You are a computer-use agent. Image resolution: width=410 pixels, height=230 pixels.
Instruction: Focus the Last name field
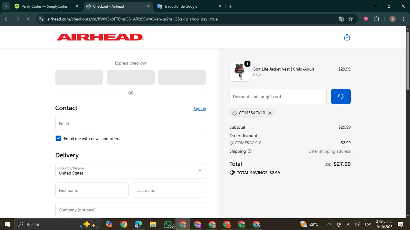coord(169,190)
